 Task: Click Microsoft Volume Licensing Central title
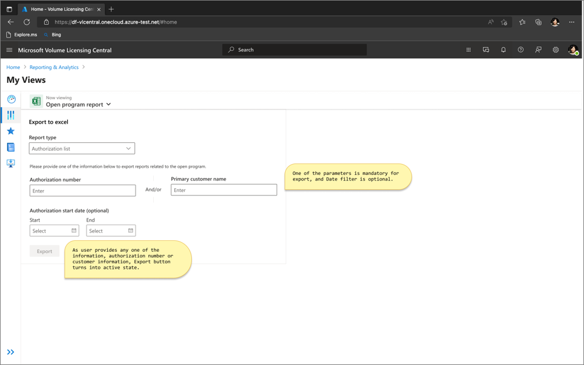[65, 50]
